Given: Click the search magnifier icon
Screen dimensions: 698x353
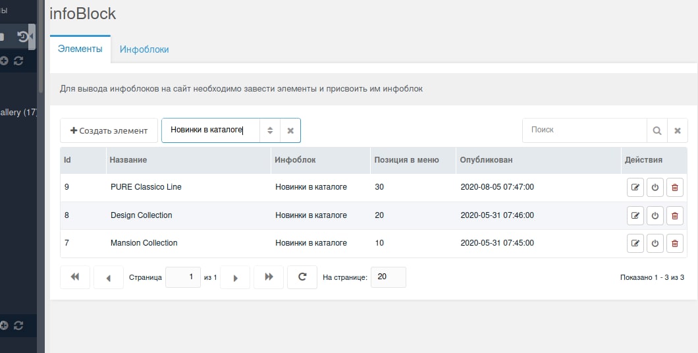Looking at the screenshot, I should pyautogui.click(x=657, y=130).
